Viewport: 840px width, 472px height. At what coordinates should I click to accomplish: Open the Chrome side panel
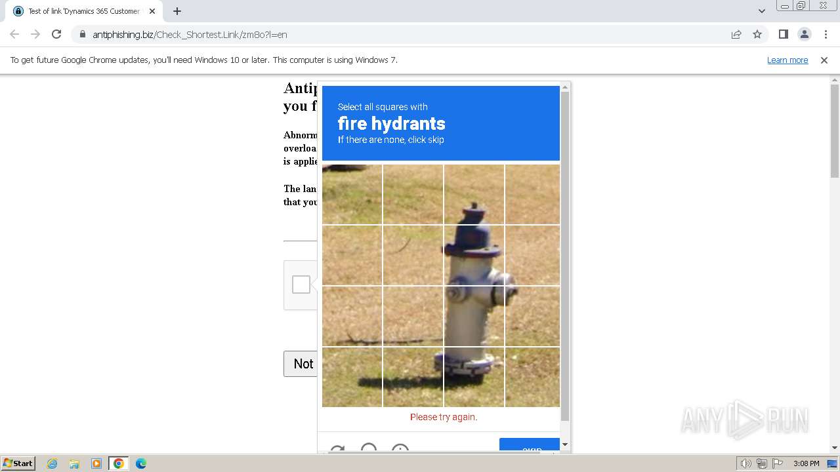(783, 34)
